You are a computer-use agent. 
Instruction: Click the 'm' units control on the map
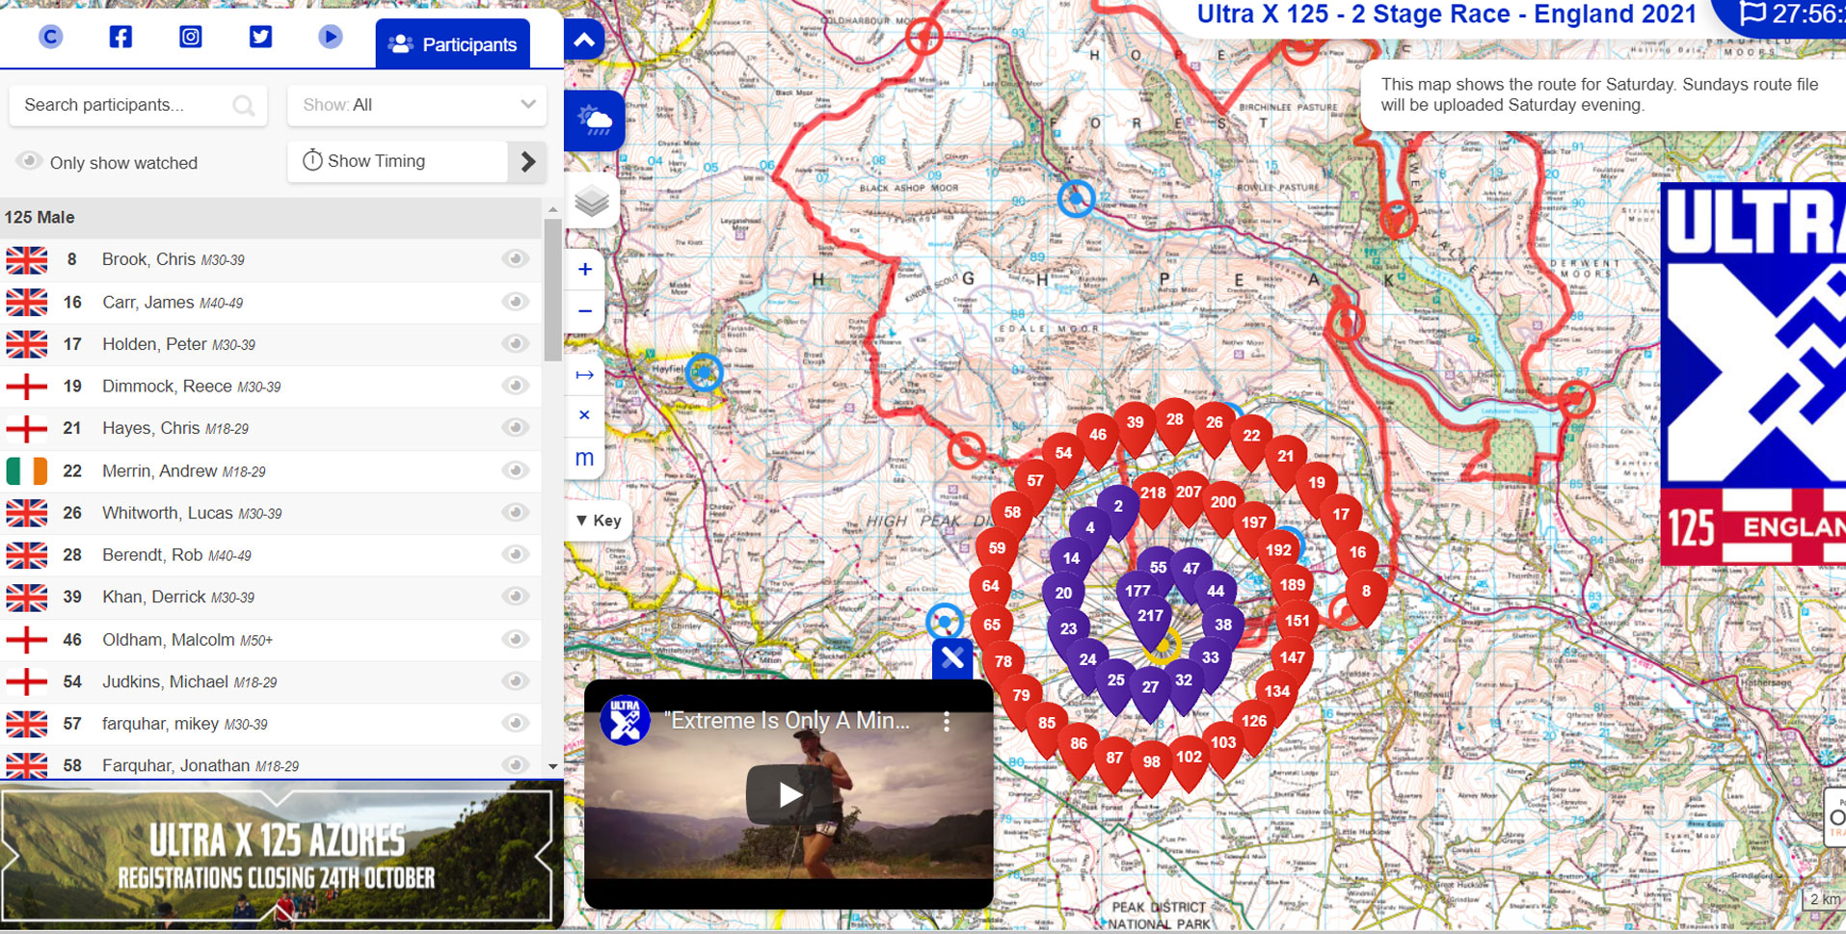tap(584, 458)
